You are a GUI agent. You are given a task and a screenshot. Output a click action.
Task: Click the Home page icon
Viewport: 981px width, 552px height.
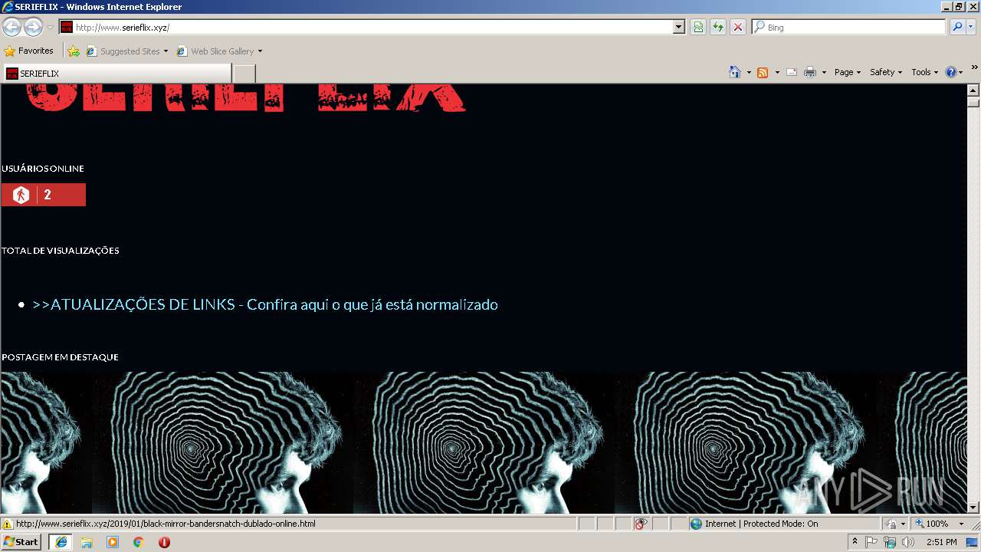(735, 72)
